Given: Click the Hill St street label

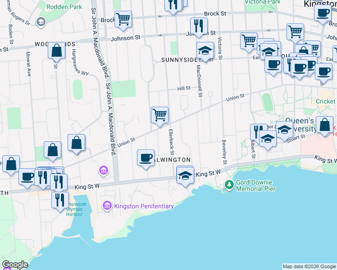Looking at the screenshot, I should (x=184, y=89).
